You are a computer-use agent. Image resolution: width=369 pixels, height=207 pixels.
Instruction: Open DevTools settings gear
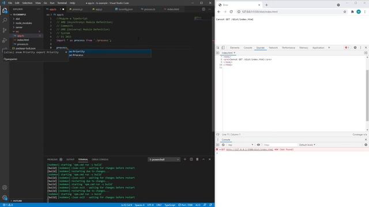pyautogui.click(x=355, y=48)
